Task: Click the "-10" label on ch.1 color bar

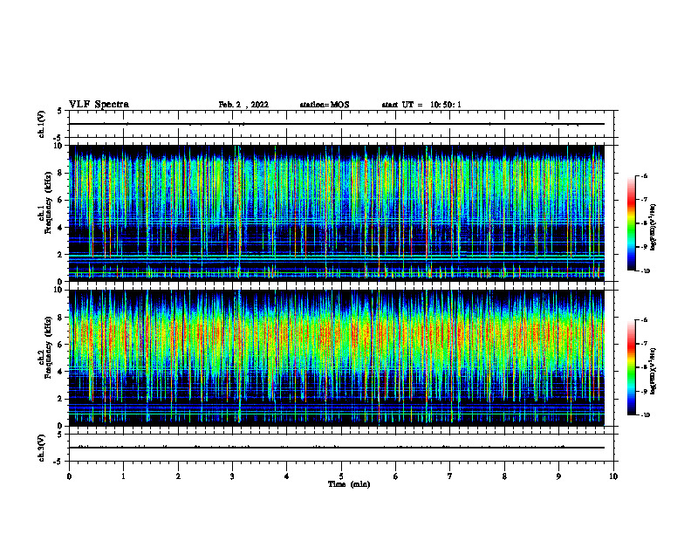Action: pos(645,271)
